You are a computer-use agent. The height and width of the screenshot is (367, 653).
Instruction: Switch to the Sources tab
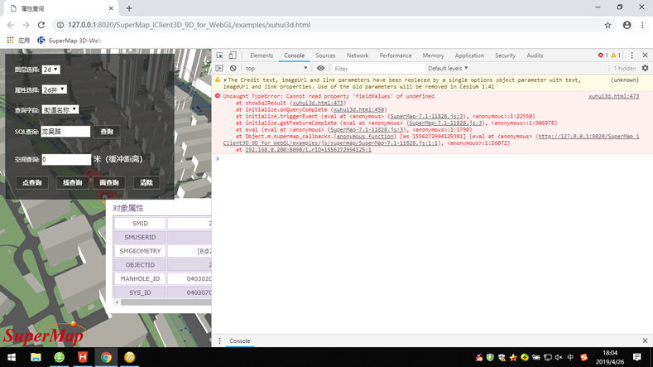click(325, 56)
